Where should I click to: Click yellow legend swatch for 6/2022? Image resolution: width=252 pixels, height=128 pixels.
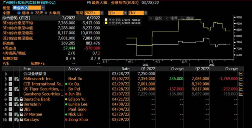point(106,23)
